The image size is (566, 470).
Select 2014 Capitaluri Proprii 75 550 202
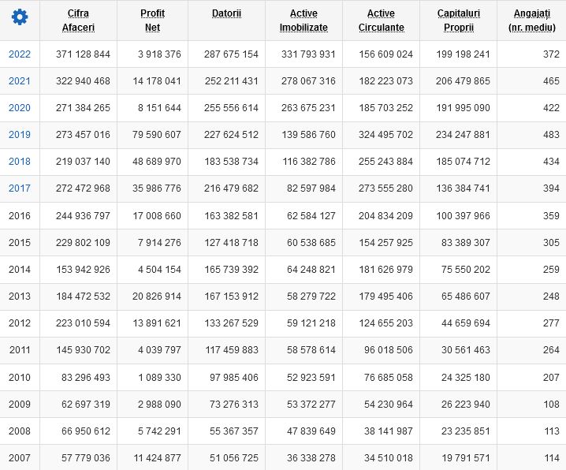pos(466,270)
